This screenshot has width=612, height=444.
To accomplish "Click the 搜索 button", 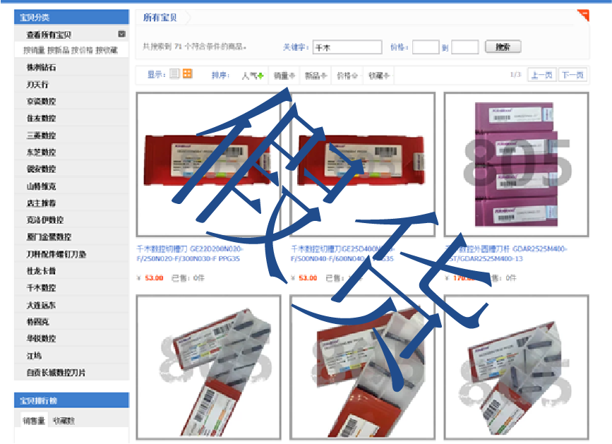I will tap(503, 47).
